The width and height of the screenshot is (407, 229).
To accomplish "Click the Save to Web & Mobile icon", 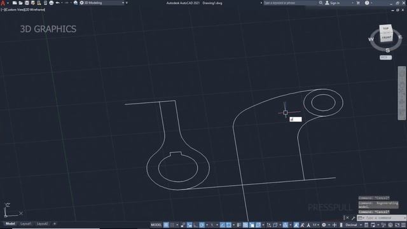I will (x=45, y=3).
